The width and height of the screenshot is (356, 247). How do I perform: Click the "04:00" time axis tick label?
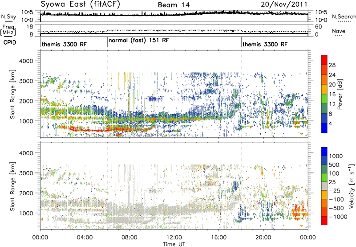coord(85,238)
